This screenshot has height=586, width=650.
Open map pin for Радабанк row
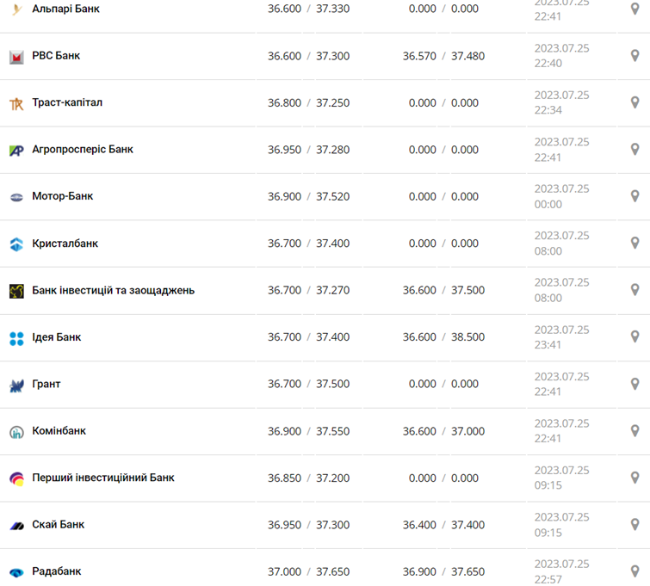tap(635, 571)
